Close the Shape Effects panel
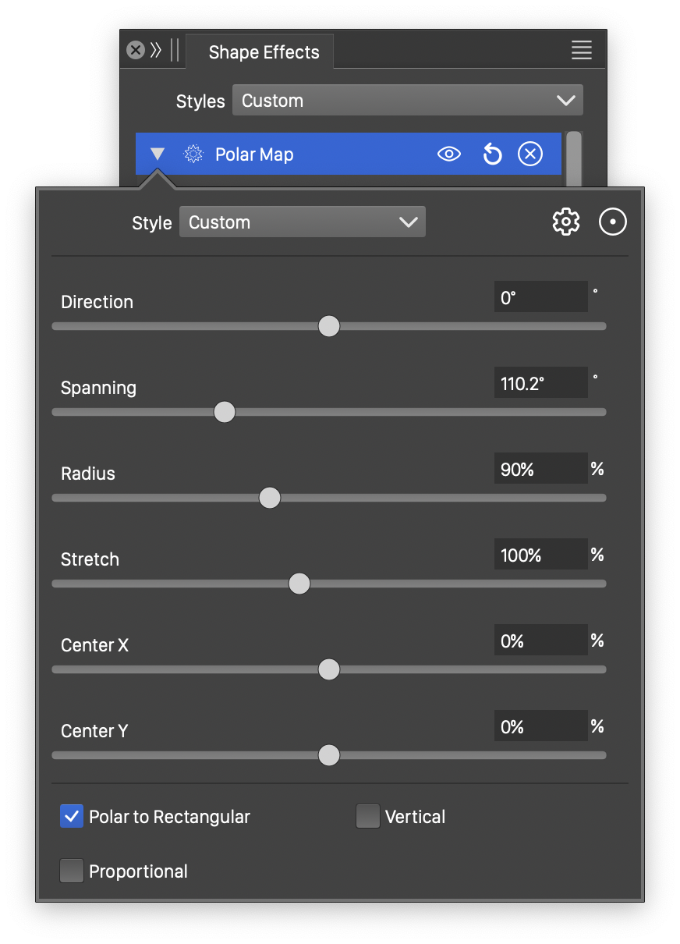680x944 pixels. coord(136,51)
